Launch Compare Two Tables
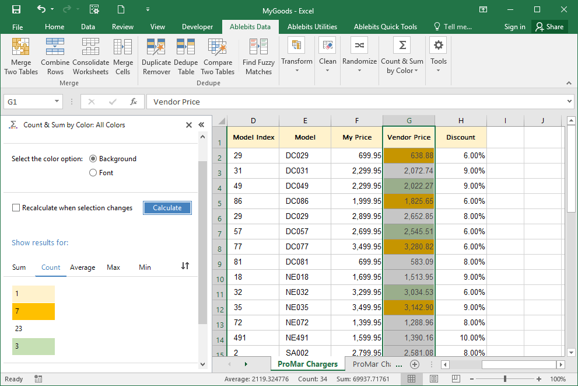This screenshot has width=578, height=386. tap(218, 57)
